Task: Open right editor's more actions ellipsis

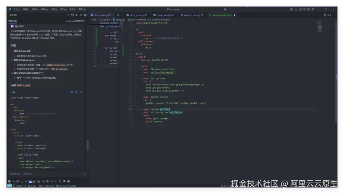Action: [334, 15]
